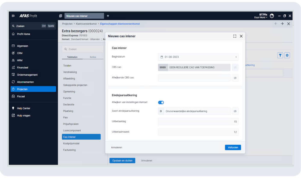This screenshot has width=301, height=178.
Task: Click Annuleren beside Opslaan en sluiten
Action: (147, 161)
